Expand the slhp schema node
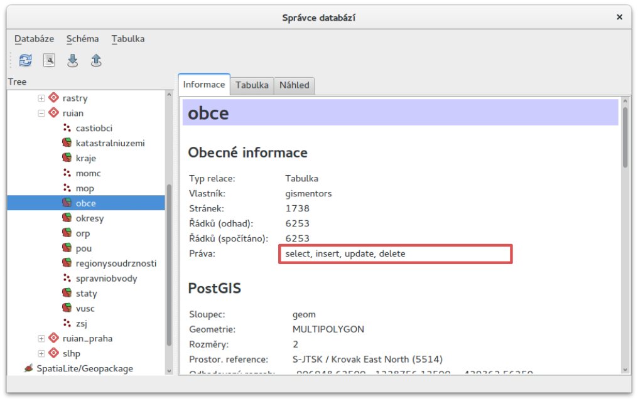The image size is (638, 399). pyautogui.click(x=41, y=353)
